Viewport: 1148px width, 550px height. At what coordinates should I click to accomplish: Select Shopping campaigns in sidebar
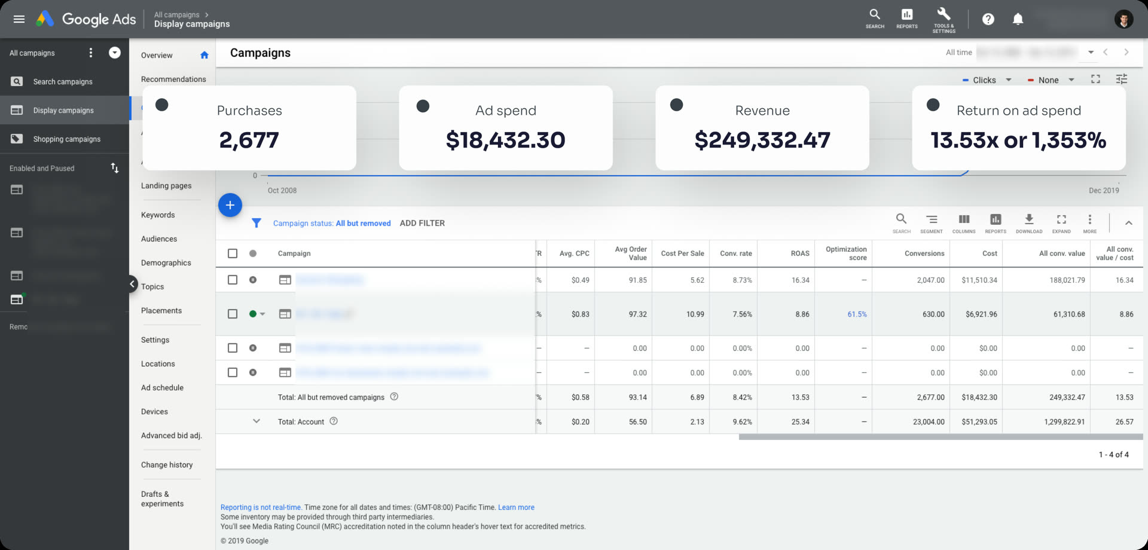tap(65, 139)
